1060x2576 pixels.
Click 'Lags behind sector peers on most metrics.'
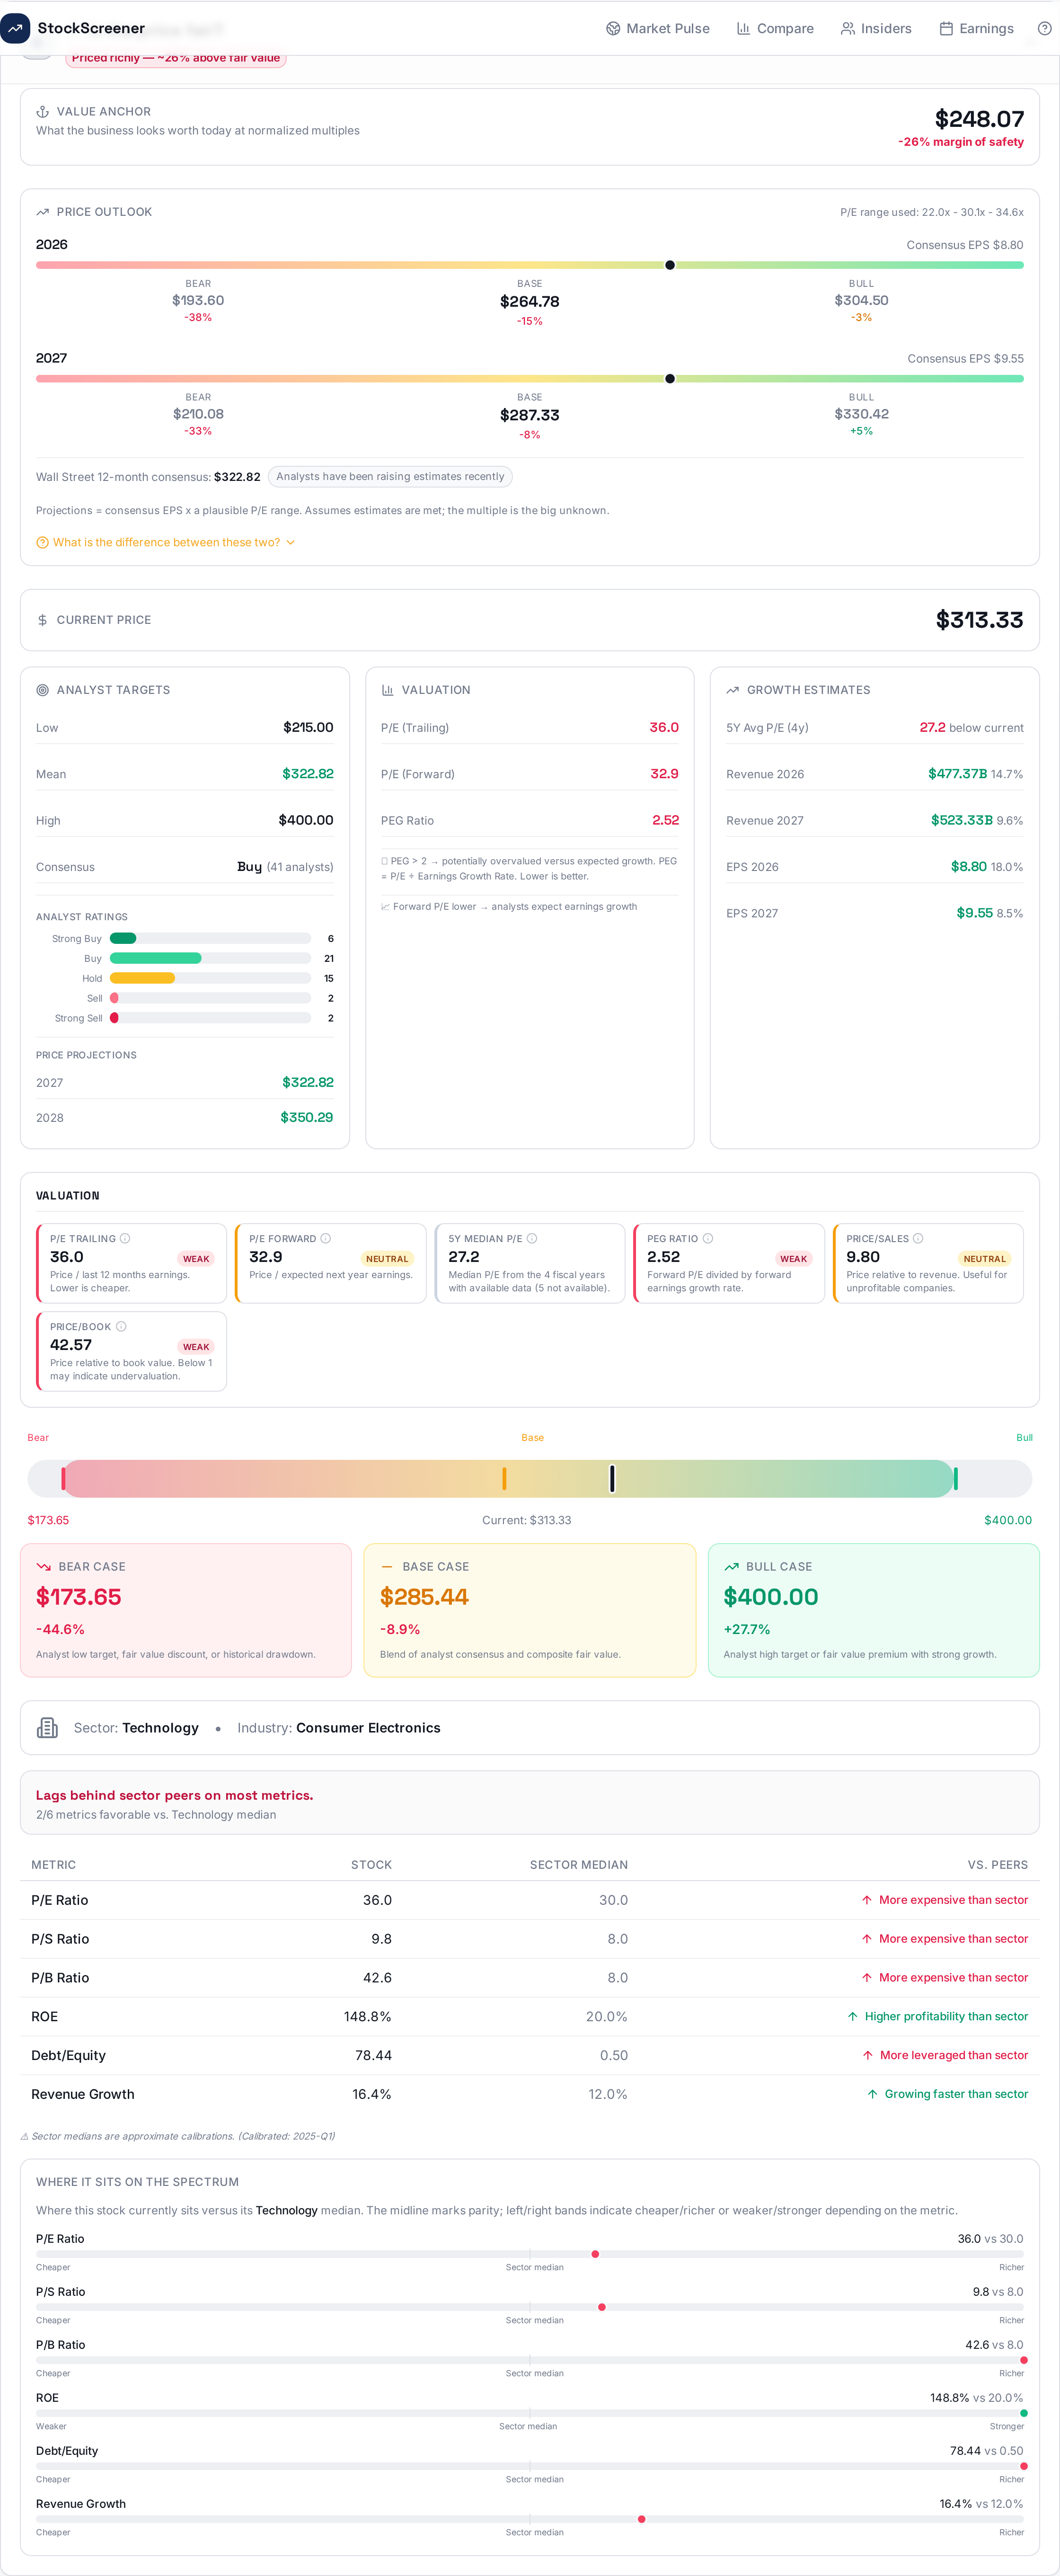click(x=174, y=1795)
